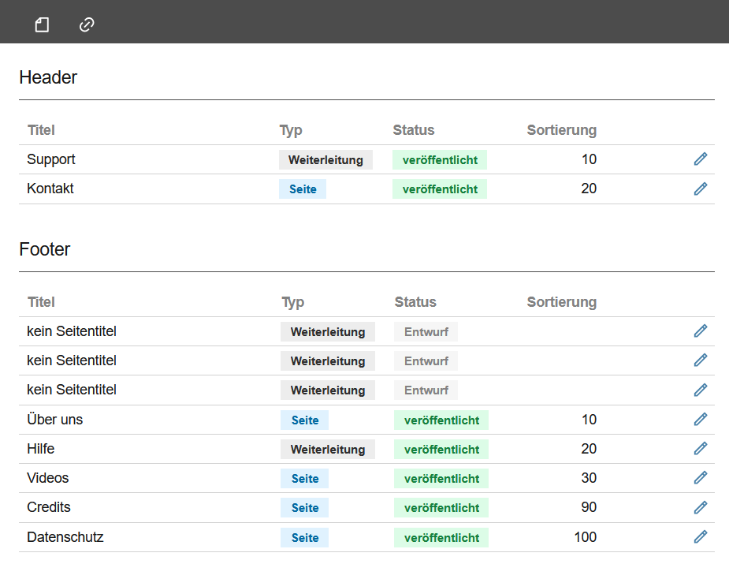Image resolution: width=729 pixels, height=564 pixels.
Task: Click Status column header in Header table
Action: click(413, 130)
